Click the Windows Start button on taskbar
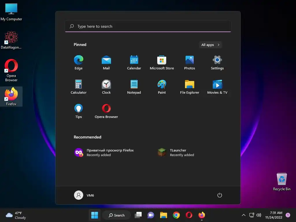The width and height of the screenshot is (296, 222). click(95, 215)
